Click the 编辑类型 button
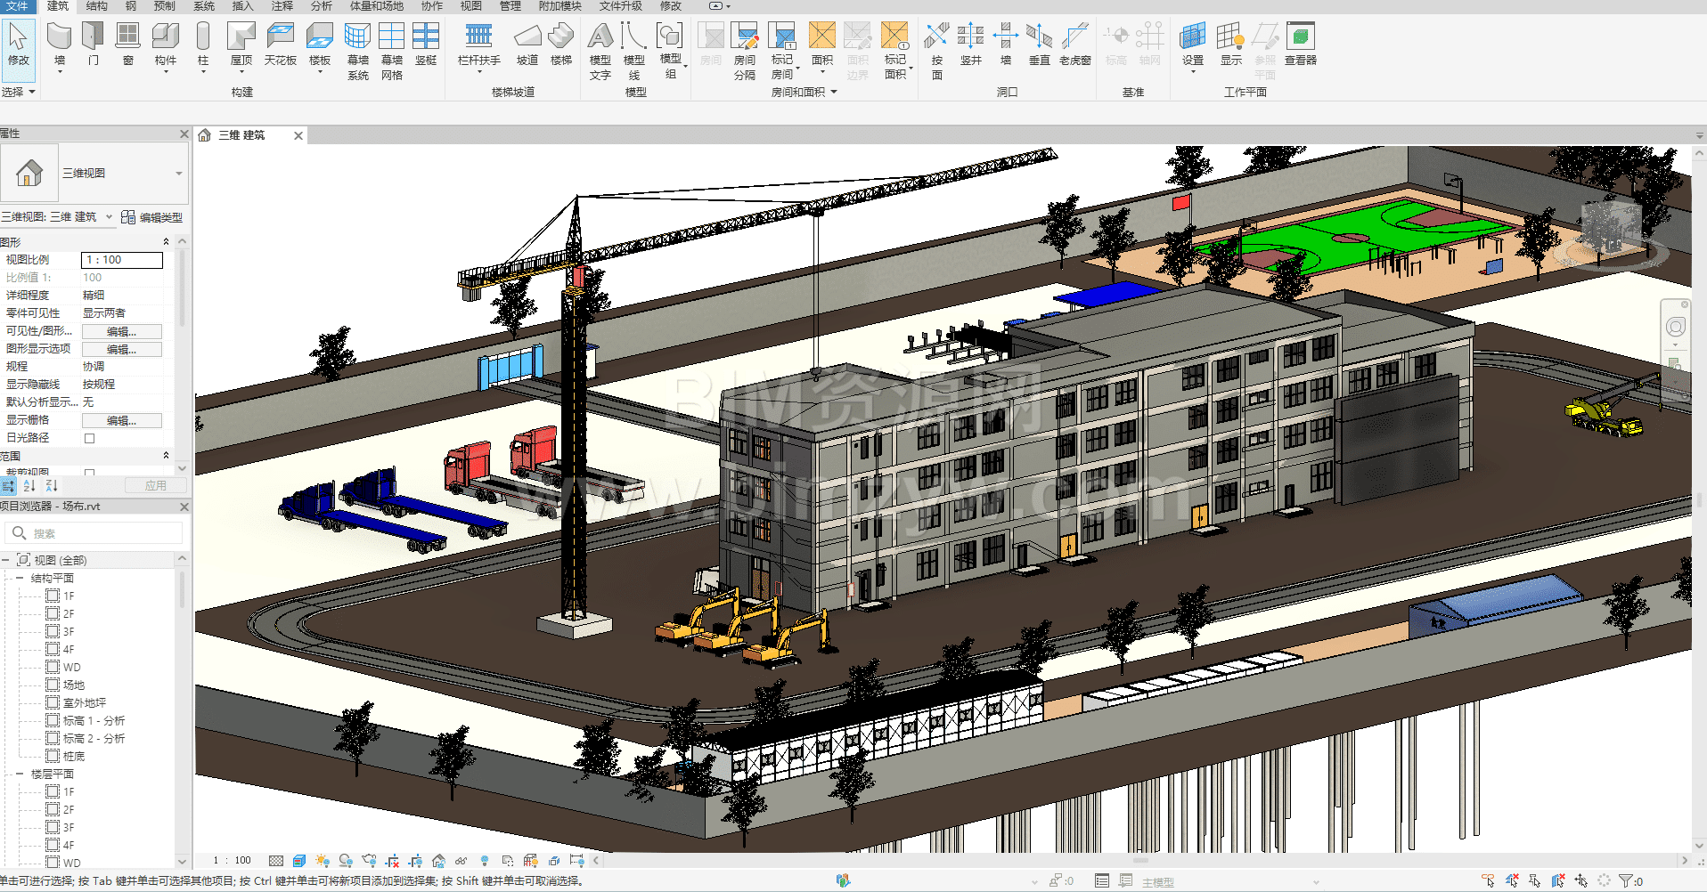Image resolution: width=1707 pixels, height=892 pixels. pos(152,217)
